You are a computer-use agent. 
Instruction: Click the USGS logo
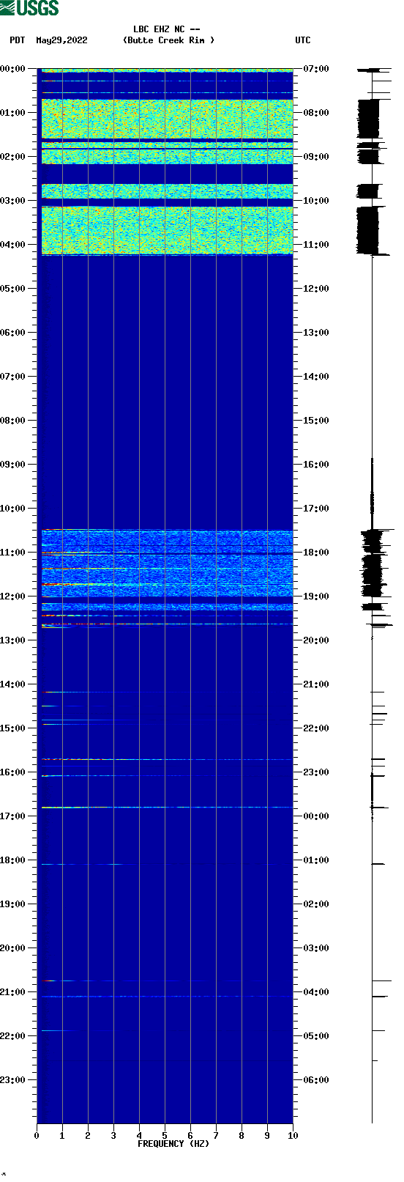point(29,8)
